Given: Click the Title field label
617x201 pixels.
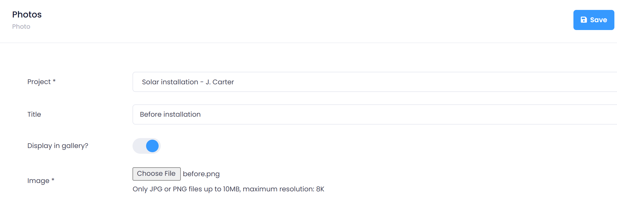Looking at the screenshot, I should tap(34, 114).
